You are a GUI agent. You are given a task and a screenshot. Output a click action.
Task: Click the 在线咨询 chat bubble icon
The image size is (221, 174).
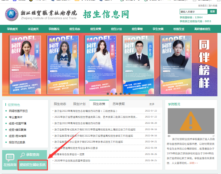point(10,158)
